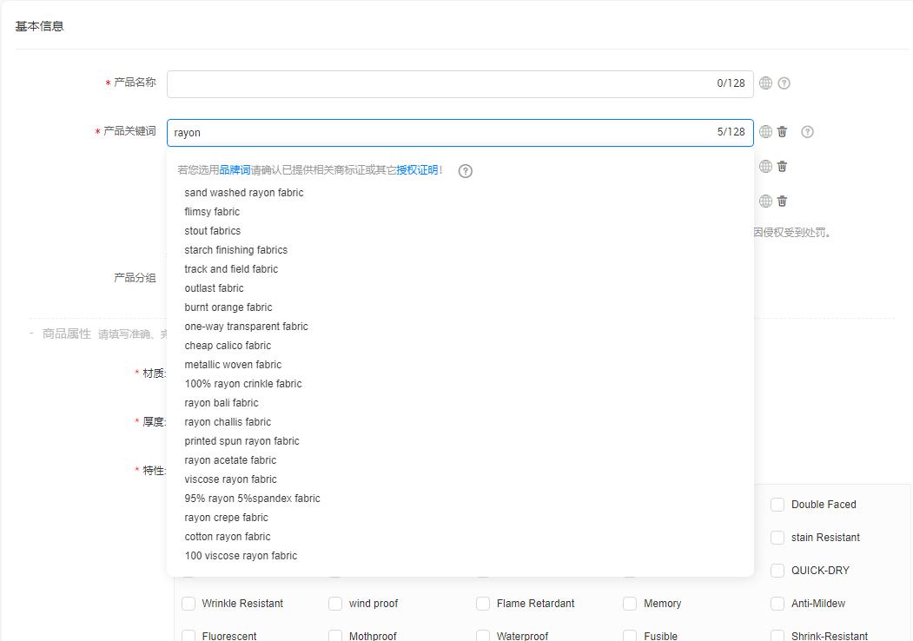Click the globe icon beside 产品名称 field
The width and height of the screenshot is (913, 641).
765,83
